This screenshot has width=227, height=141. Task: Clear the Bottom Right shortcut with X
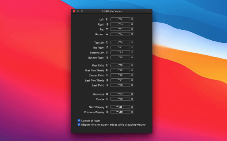(132, 58)
